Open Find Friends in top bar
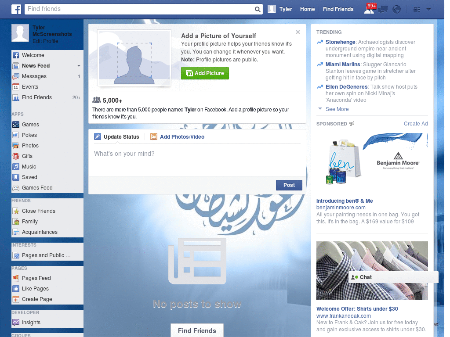450x337 pixels. click(x=338, y=9)
